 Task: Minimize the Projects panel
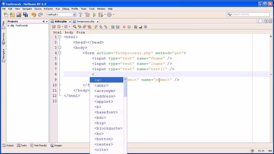coord(44,21)
